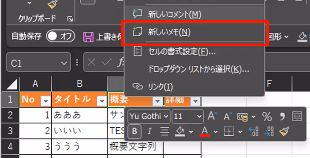Open Format Cells (セルの書式設定) dialog

[195, 52]
